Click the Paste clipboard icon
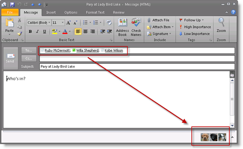Viewport: 243px width, 149px height. point(9,23)
